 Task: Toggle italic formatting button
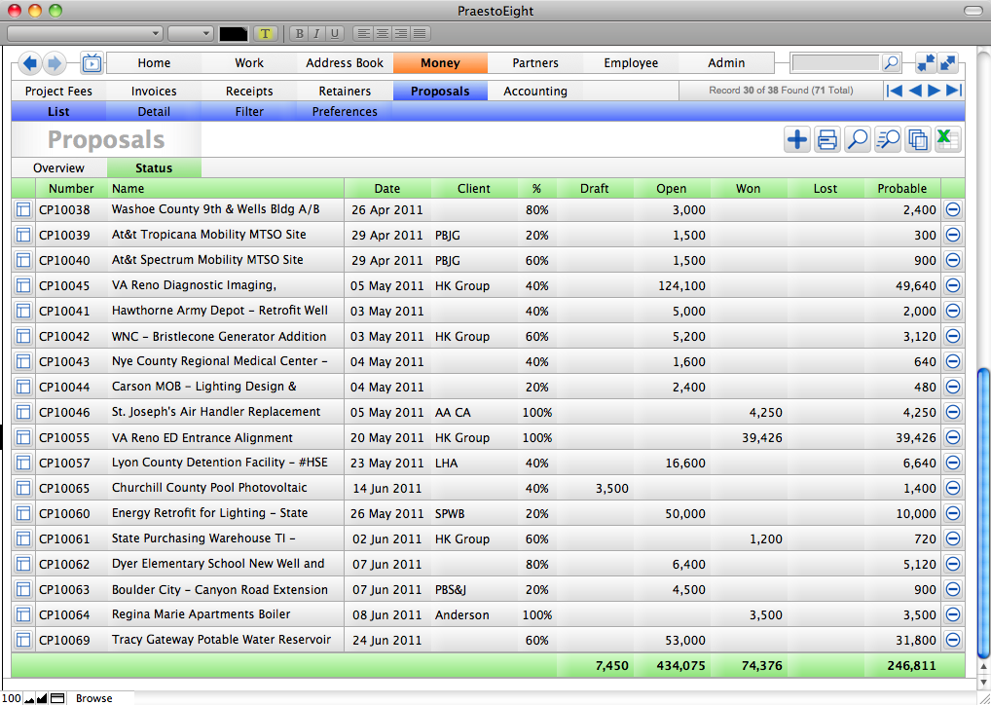click(x=316, y=33)
